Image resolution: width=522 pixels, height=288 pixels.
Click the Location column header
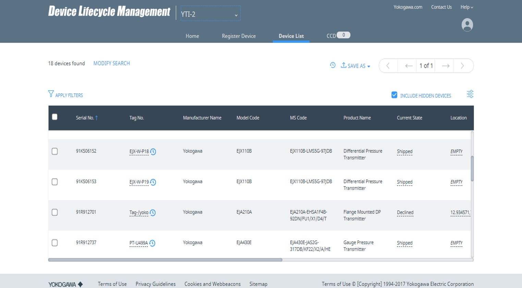click(458, 118)
